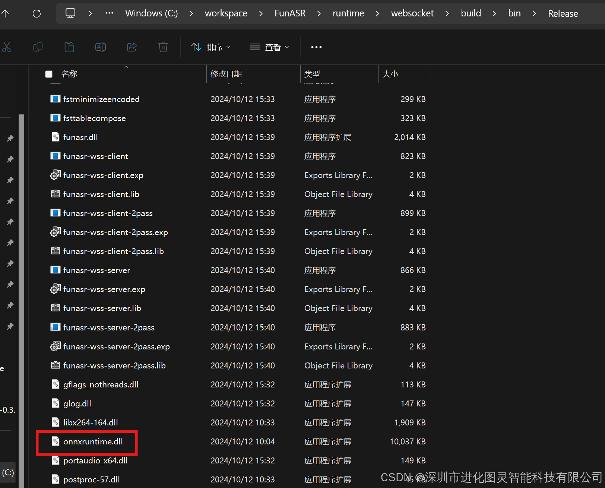This screenshot has width=605, height=488.
Task: Select the fstminimizeencoded application icon
Action: point(56,99)
